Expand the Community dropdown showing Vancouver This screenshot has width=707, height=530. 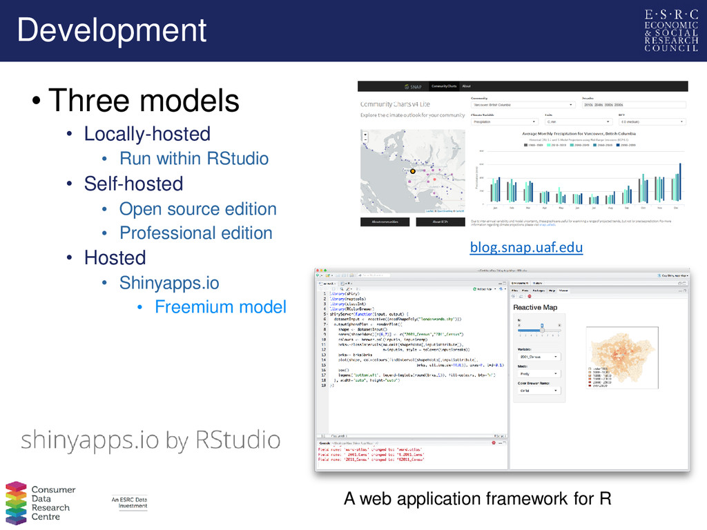click(523, 105)
